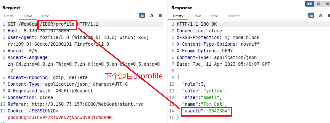
Task: Toggle line wrap icon in Request panel
Action: [142, 15]
